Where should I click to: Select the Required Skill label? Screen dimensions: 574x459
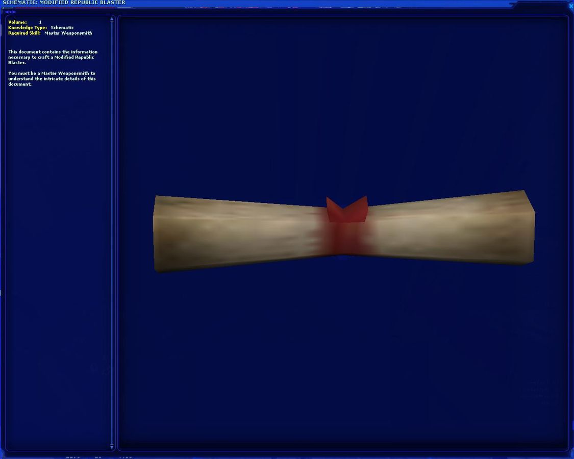(24, 33)
